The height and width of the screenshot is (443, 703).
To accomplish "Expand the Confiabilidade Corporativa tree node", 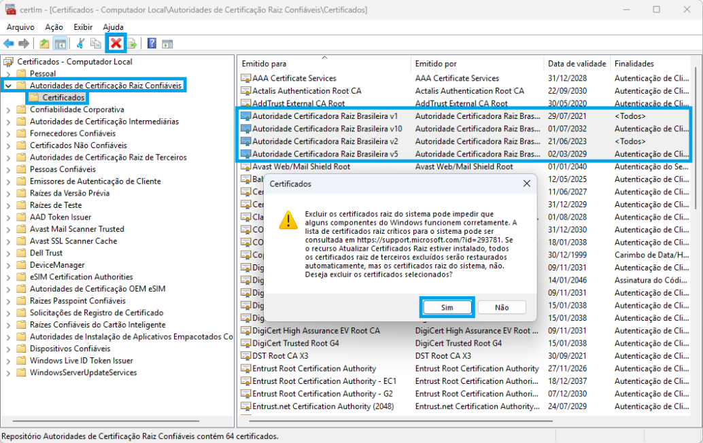I will pyautogui.click(x=7, y=109).
